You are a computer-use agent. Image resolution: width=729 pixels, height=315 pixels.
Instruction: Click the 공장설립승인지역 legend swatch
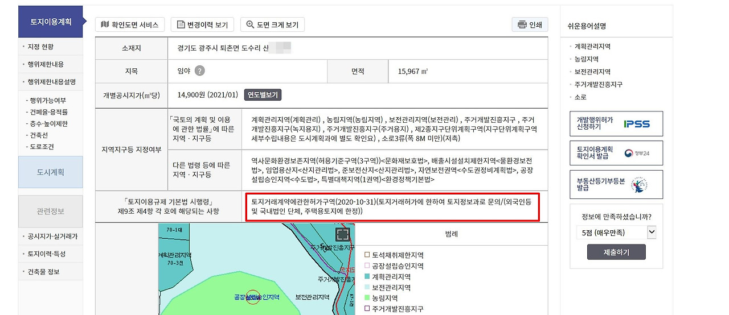pyautogui.click(x=367, y=266)
